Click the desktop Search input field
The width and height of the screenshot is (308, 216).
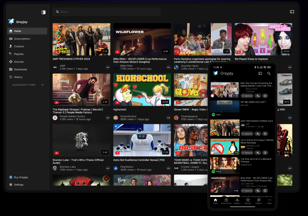coord(107,12)
